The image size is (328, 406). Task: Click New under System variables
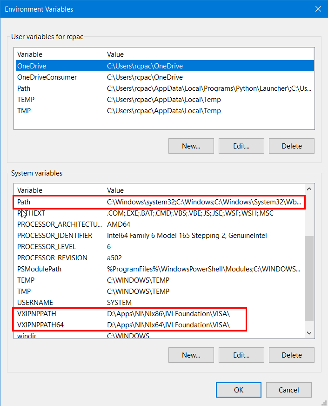coord(191,355)
